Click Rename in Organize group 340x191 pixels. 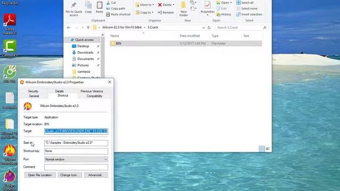(x=166, y=13)
